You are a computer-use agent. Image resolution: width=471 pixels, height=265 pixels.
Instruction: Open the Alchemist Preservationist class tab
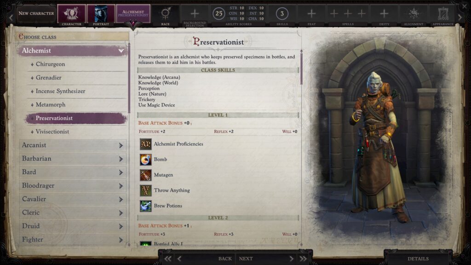click(x=133, y=13)
